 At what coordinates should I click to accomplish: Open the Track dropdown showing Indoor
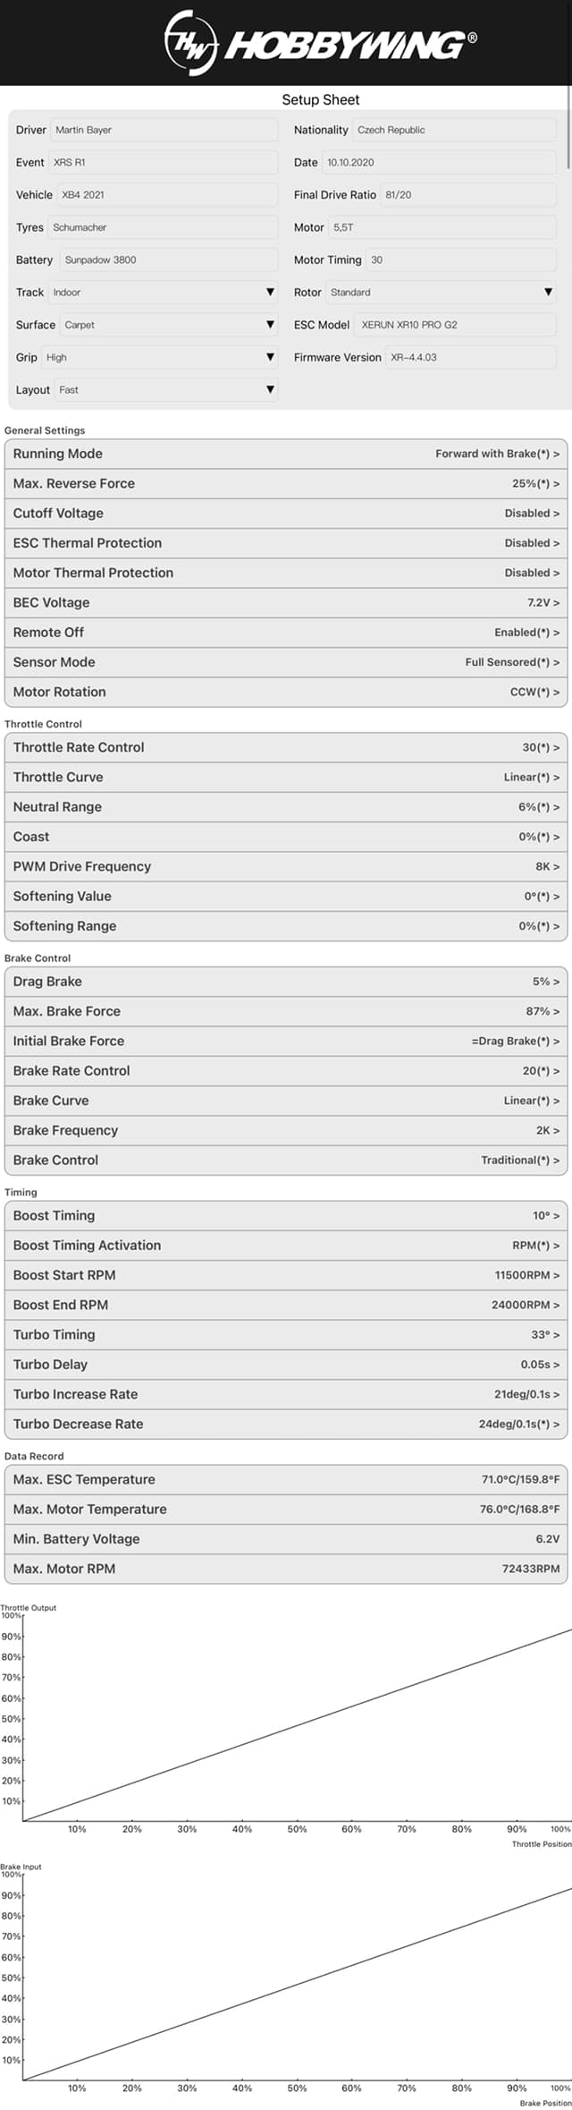tap(164, 293)
